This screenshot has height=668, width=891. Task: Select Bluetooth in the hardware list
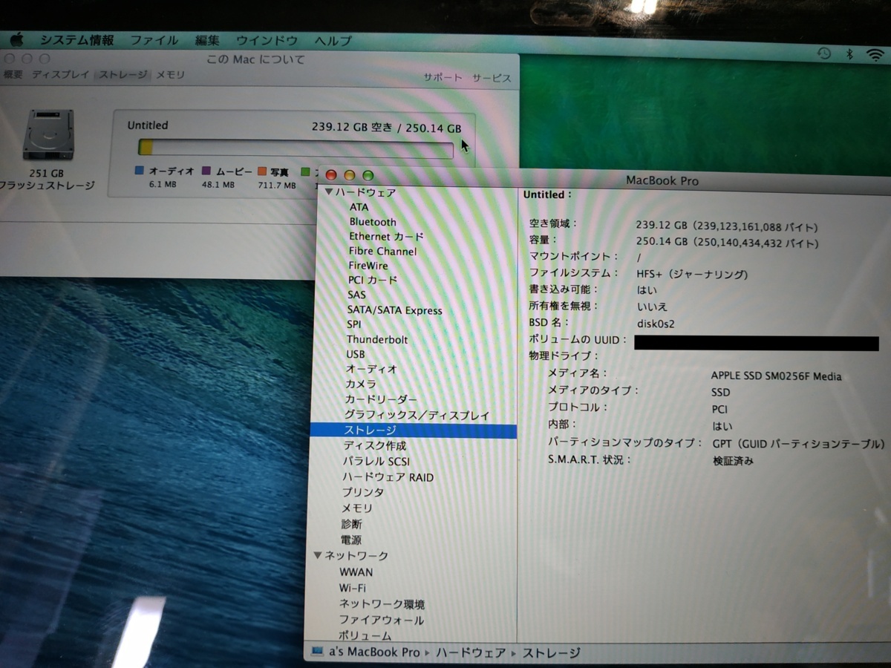[373, 222]
